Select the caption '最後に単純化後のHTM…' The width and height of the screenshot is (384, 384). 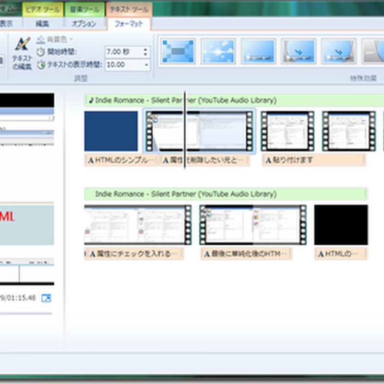tap(246, 254)
